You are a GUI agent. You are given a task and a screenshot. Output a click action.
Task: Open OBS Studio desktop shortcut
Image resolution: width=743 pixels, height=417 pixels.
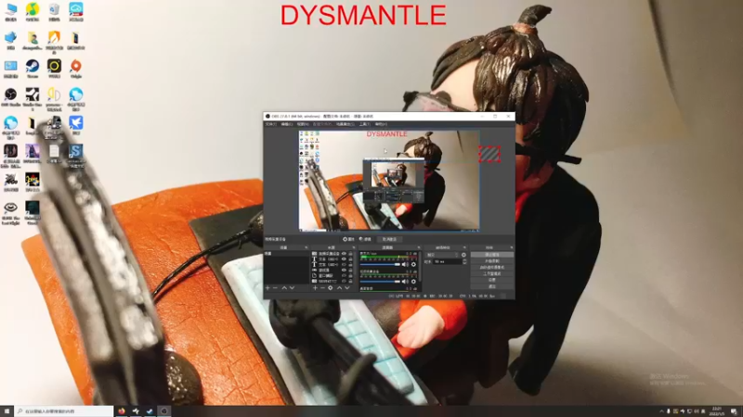(x=10, y=97)
